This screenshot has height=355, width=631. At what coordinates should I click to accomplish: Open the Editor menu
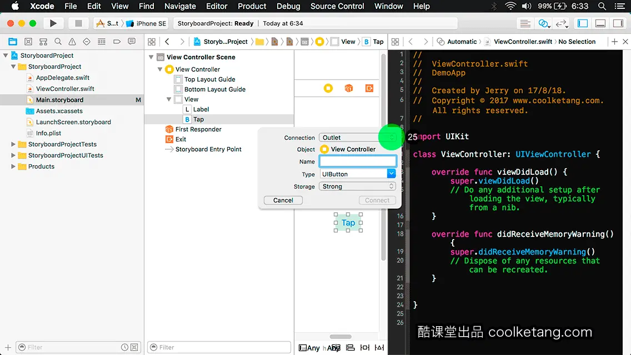217,6
